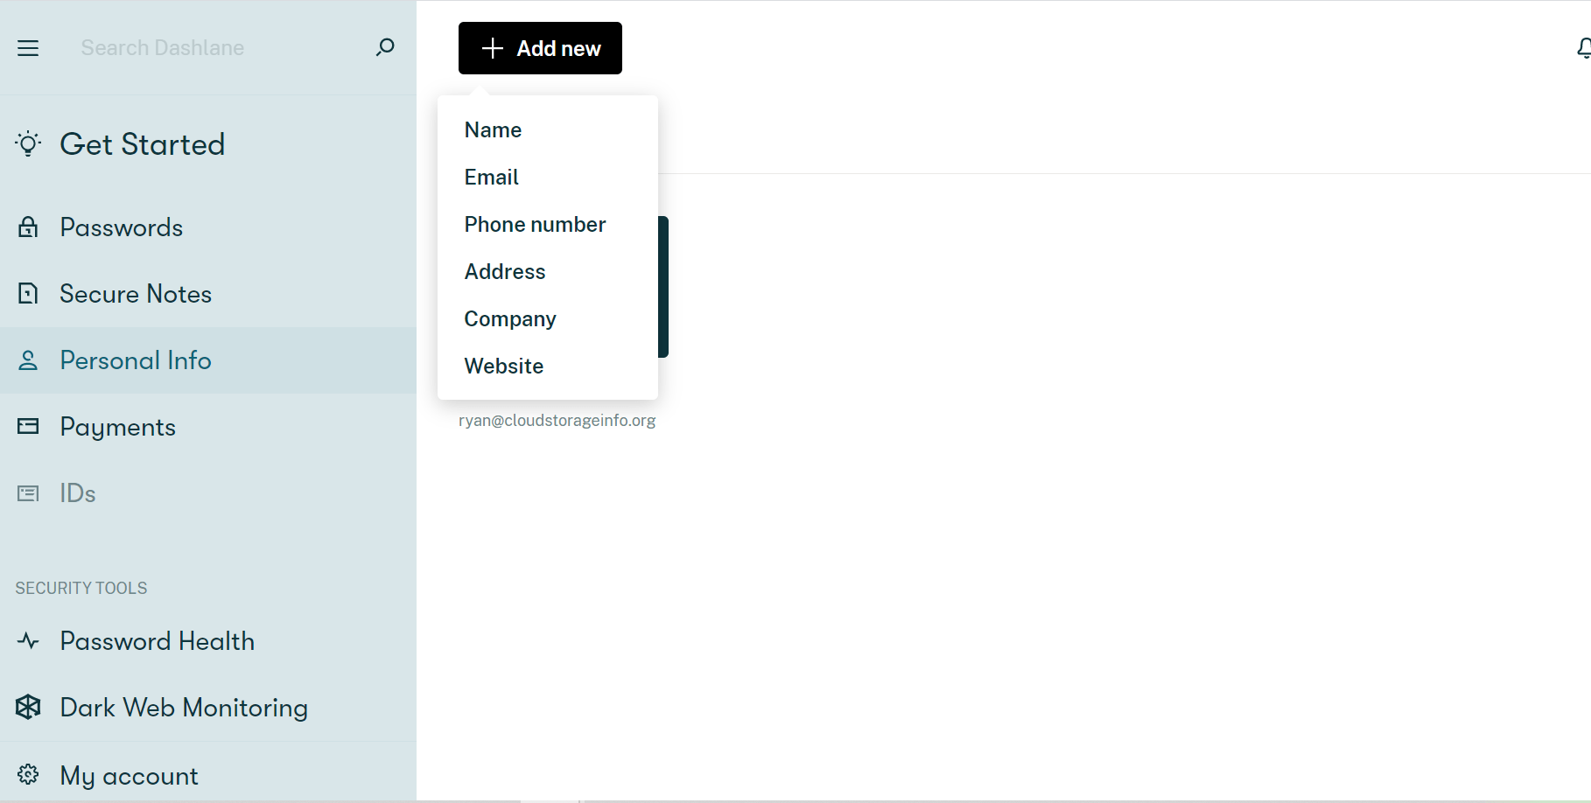
Task: Open the ryan@cloudstorageinfo.org email entry
Action: tap(557, 420)
